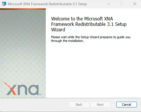Click the window title text in the title bar
The height and width of the screenshot is (112, 141).
click(x=47, y=4)
